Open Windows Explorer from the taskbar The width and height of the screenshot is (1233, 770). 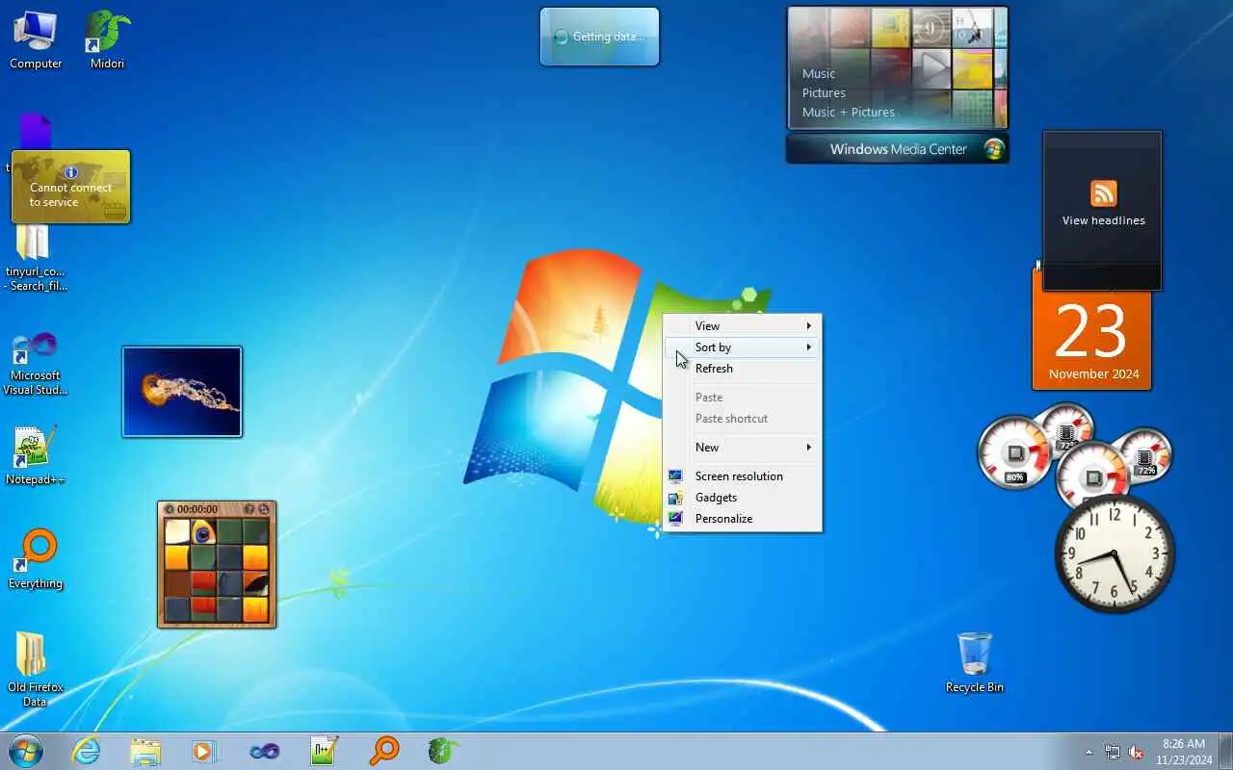pos(145,751)
